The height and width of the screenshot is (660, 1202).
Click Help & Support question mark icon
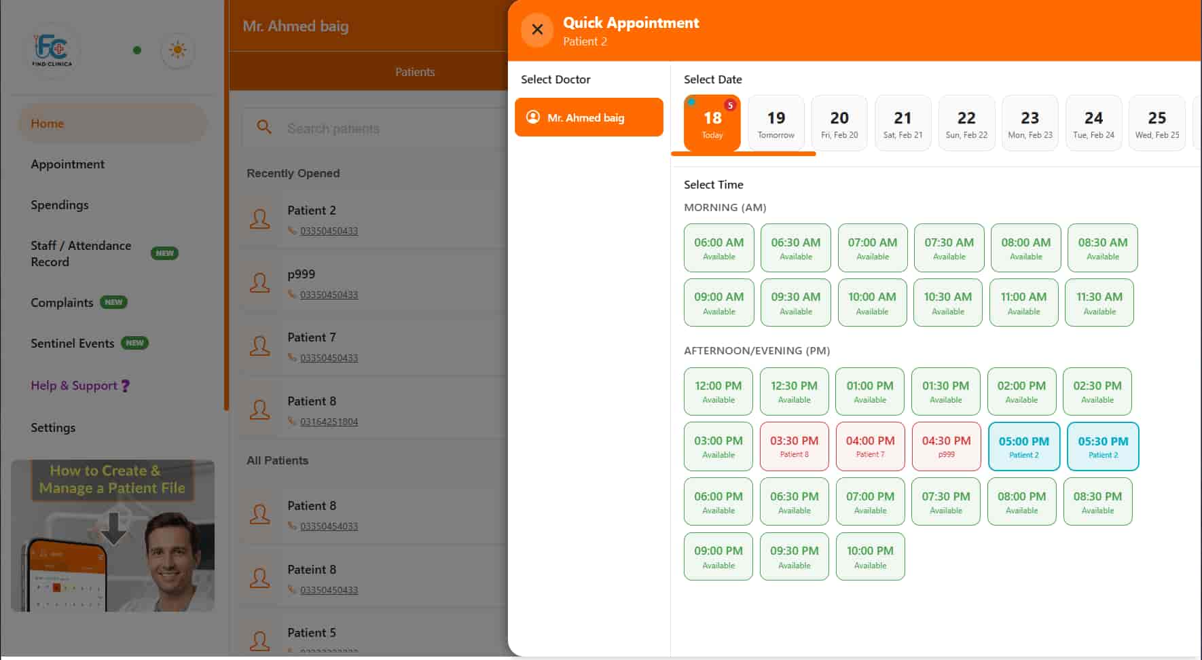pyautogui.click(x=125, y=386)
